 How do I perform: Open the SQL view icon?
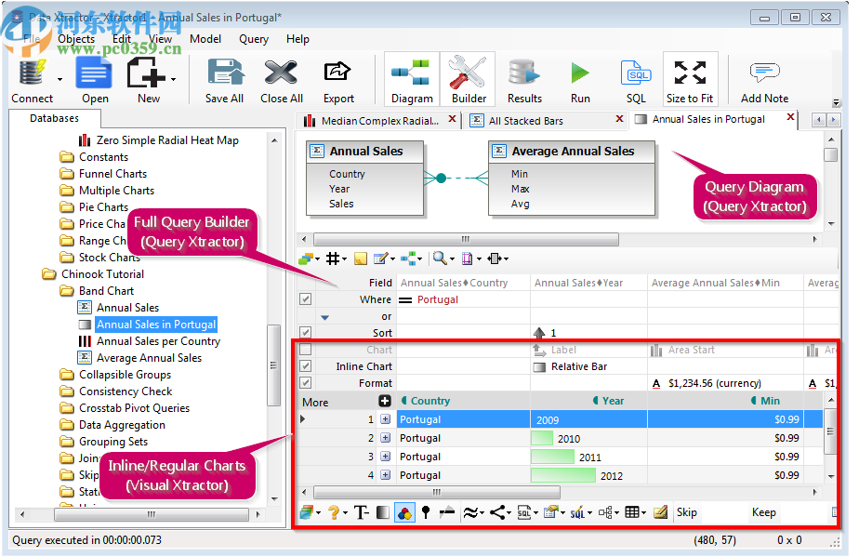636,73
